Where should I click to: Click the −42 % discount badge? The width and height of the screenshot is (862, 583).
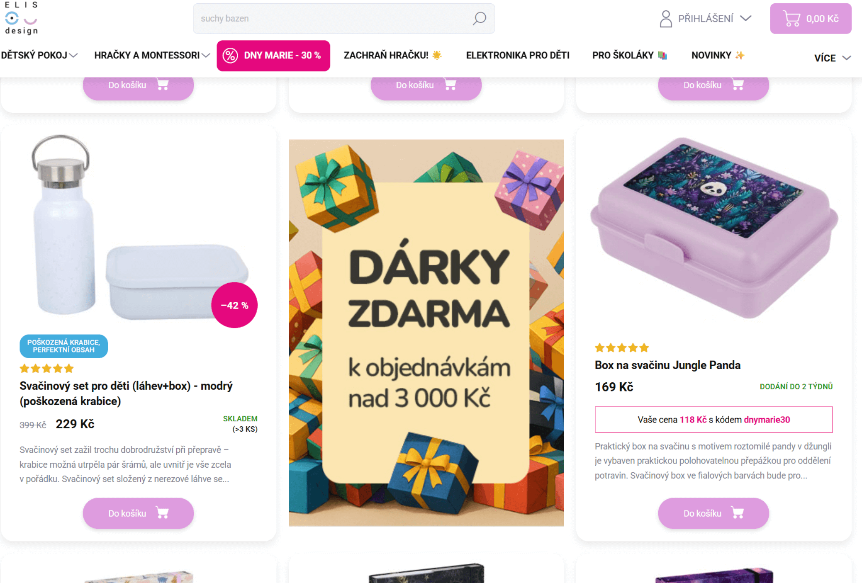pos(234,305)
